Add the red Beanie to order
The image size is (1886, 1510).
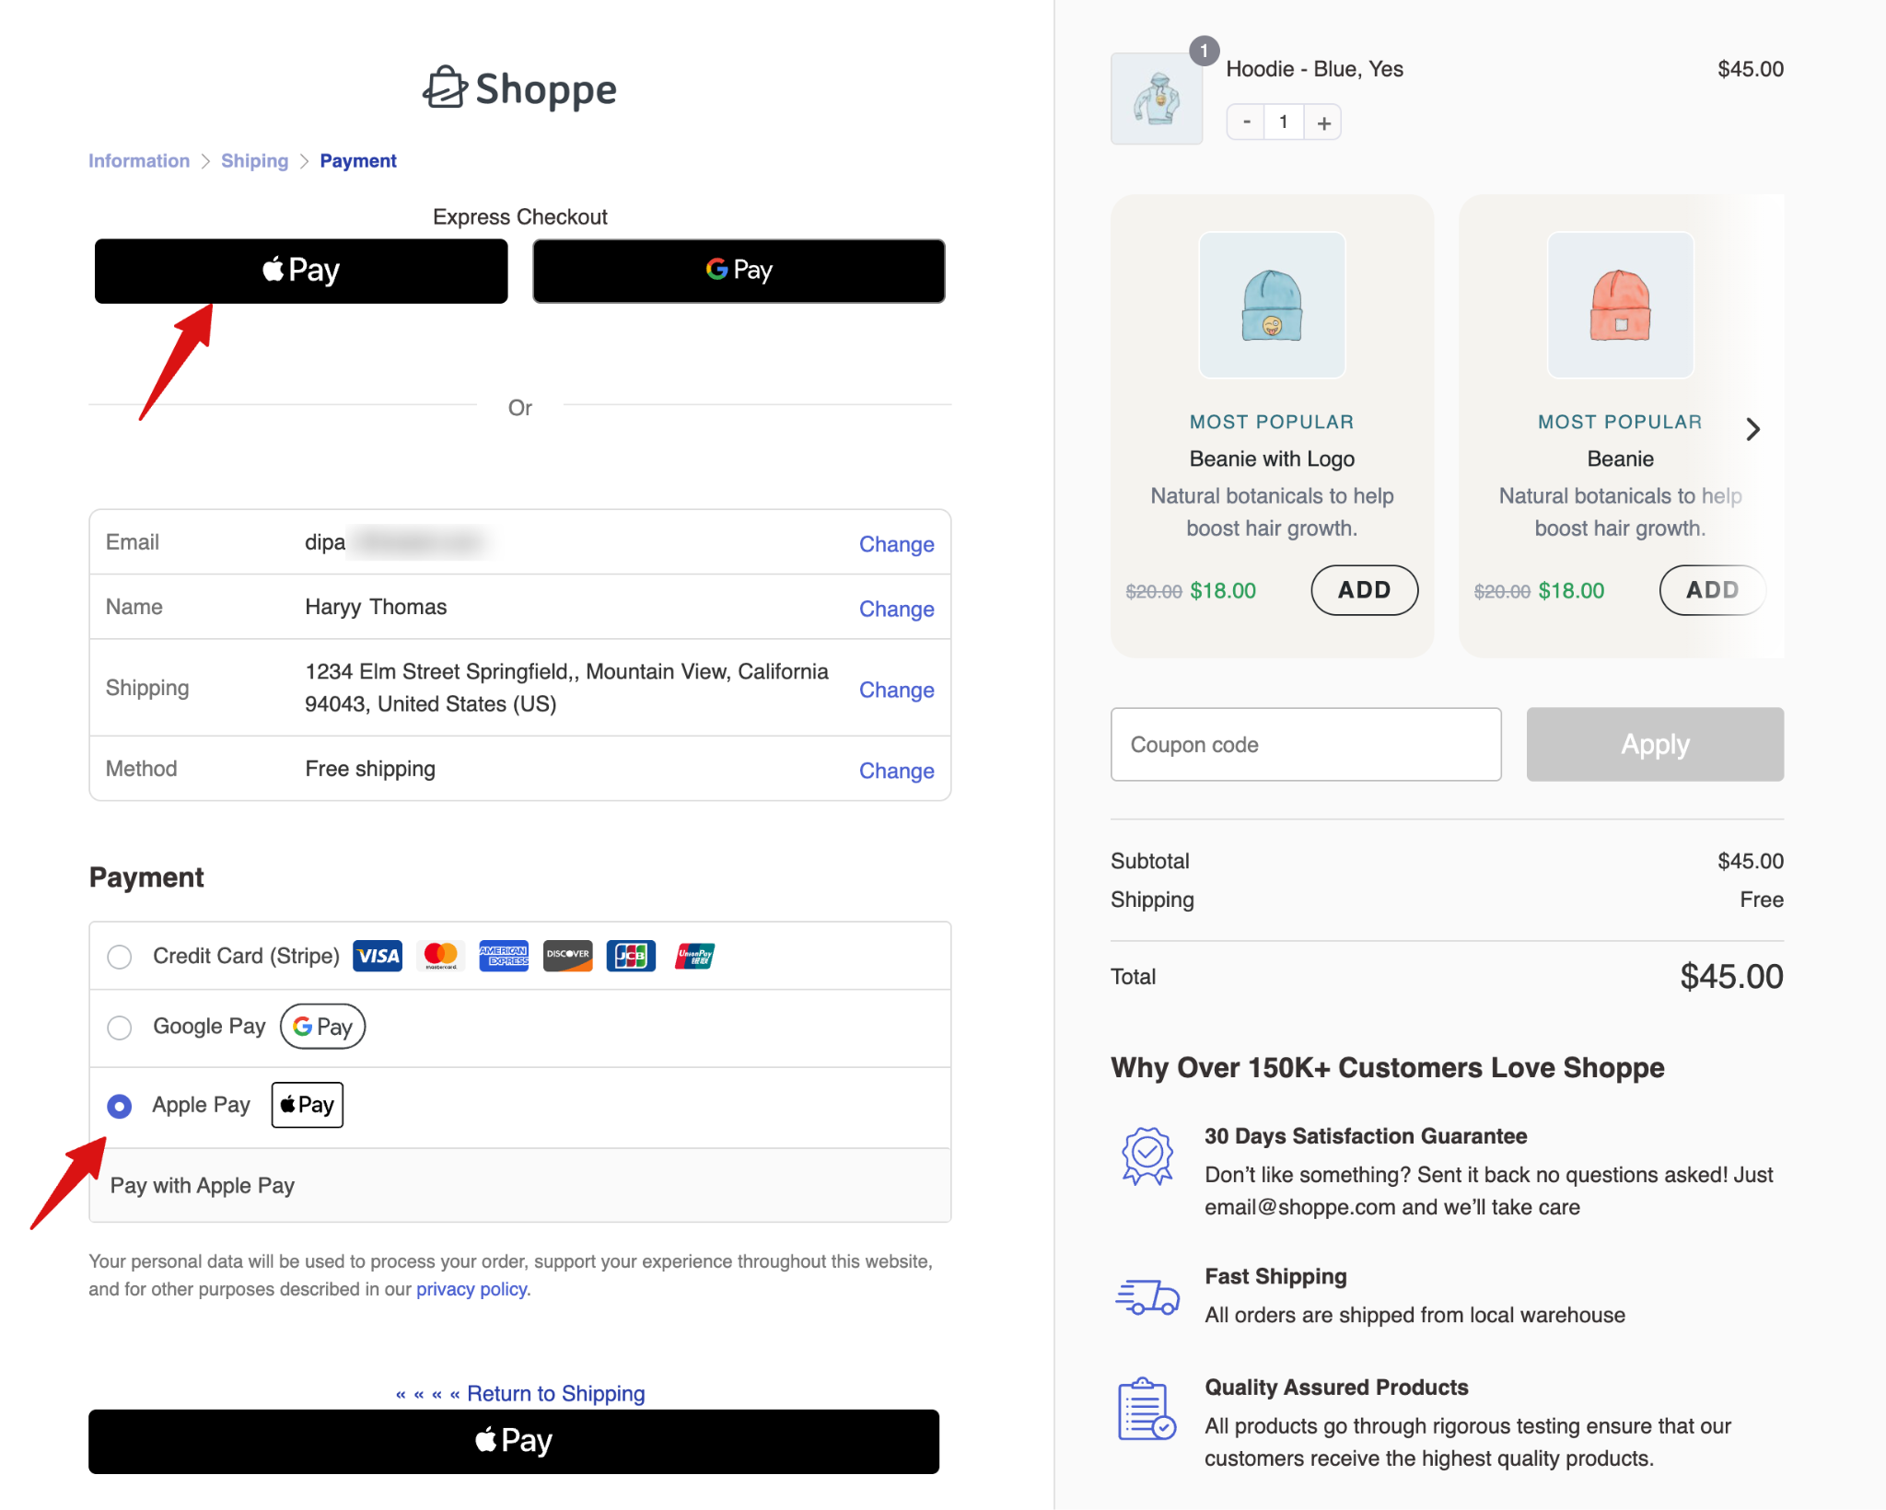[1712, 590]
